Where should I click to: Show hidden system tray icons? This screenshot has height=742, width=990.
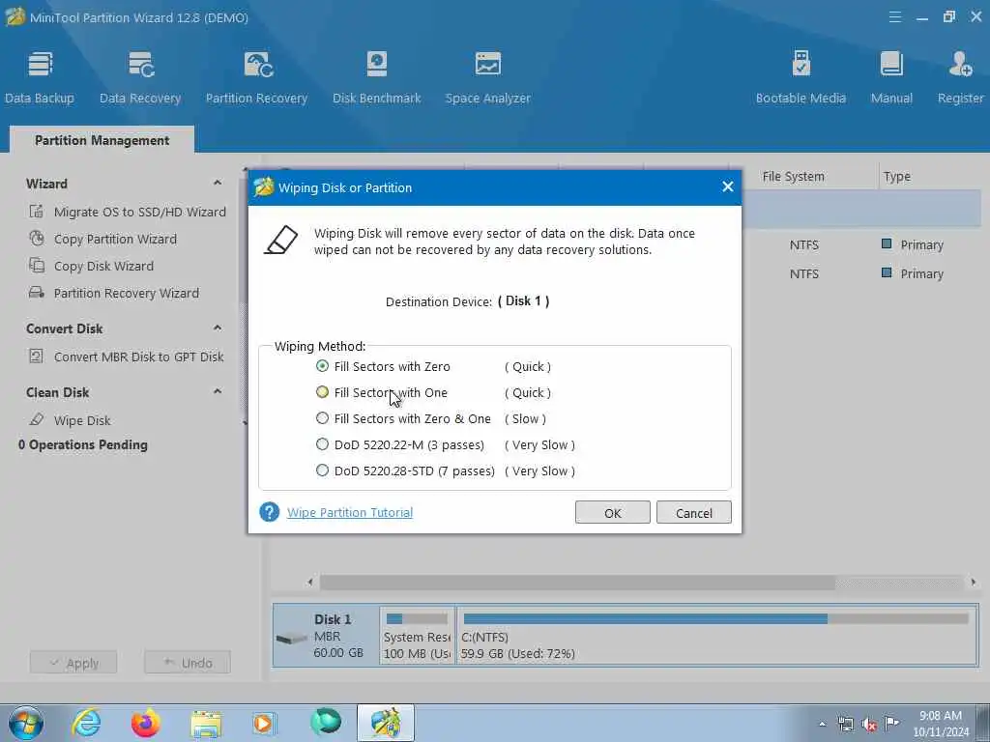tap(822, 725)
